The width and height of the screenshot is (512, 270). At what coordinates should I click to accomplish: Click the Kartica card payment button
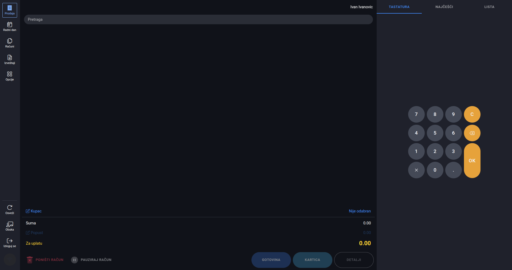312,260
